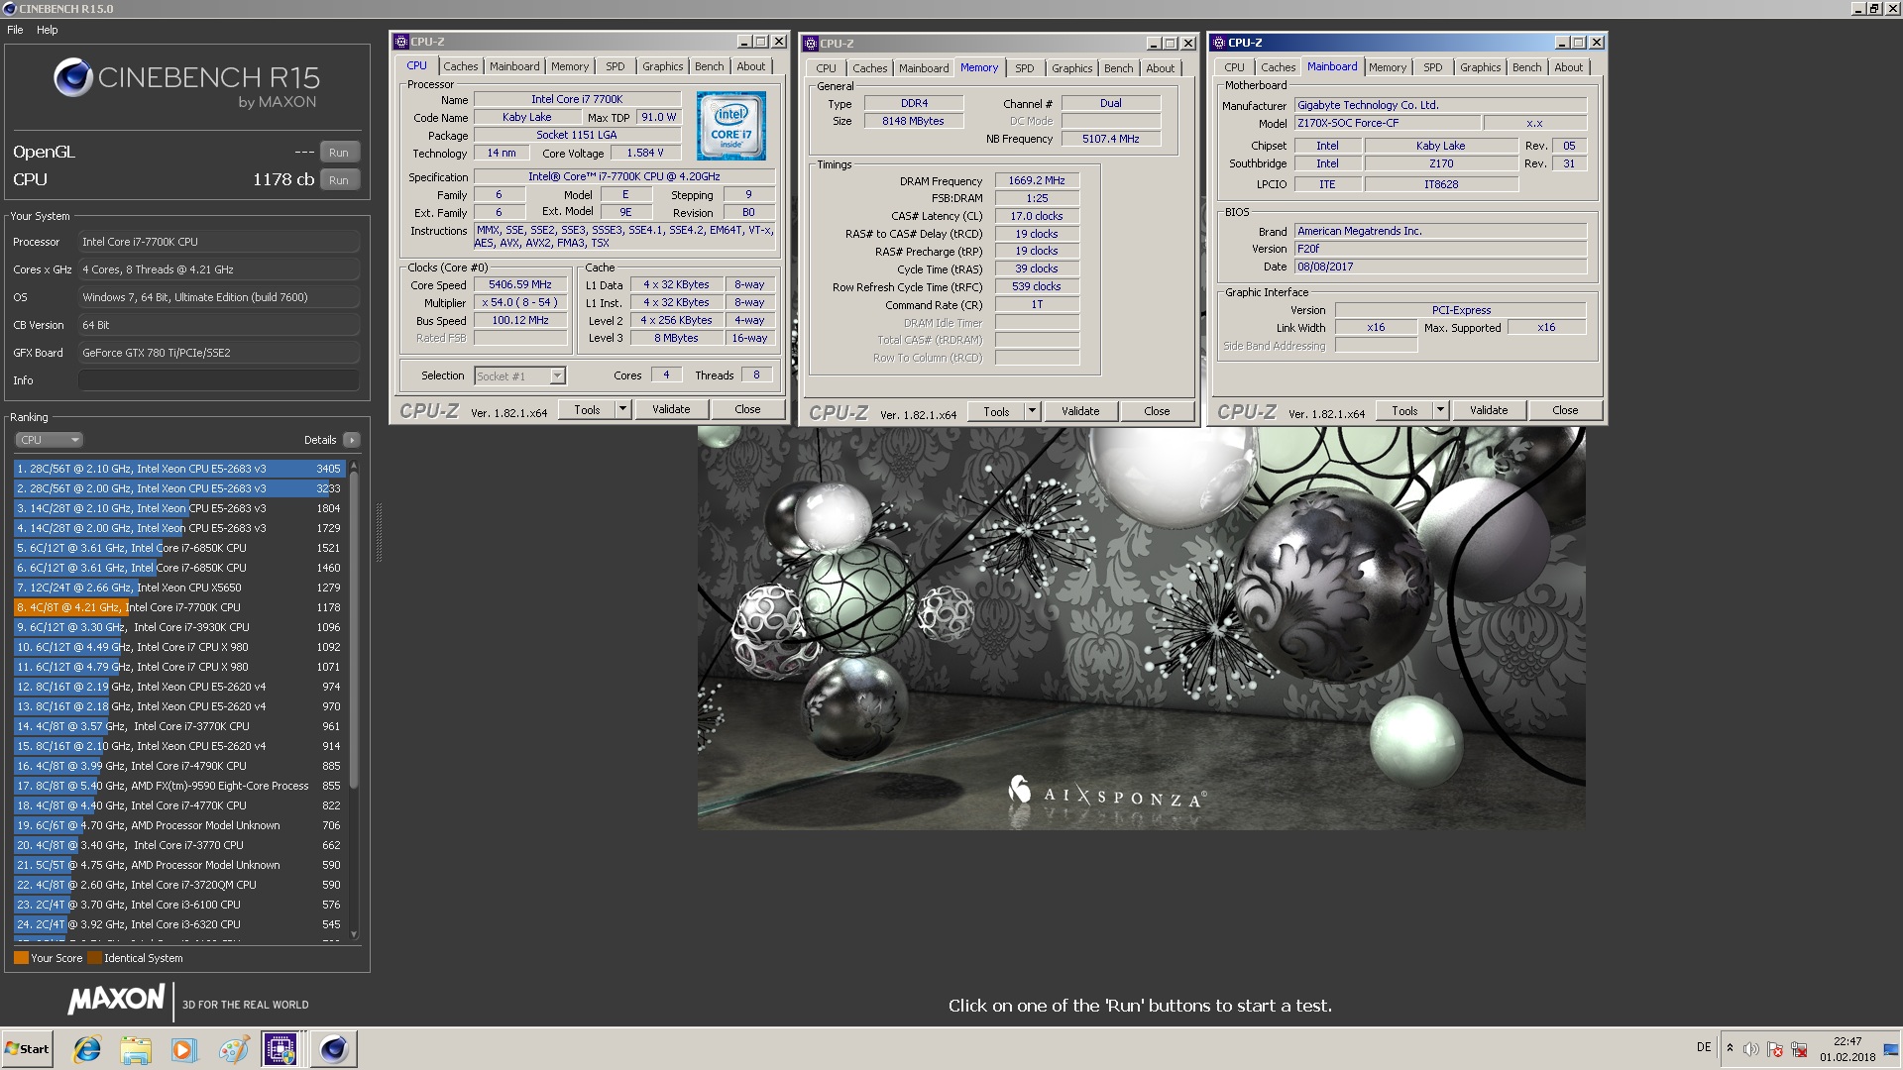Click the network status tray icon
Viewport: 1903px width, 1070px height.
tap(1799, 1049)
